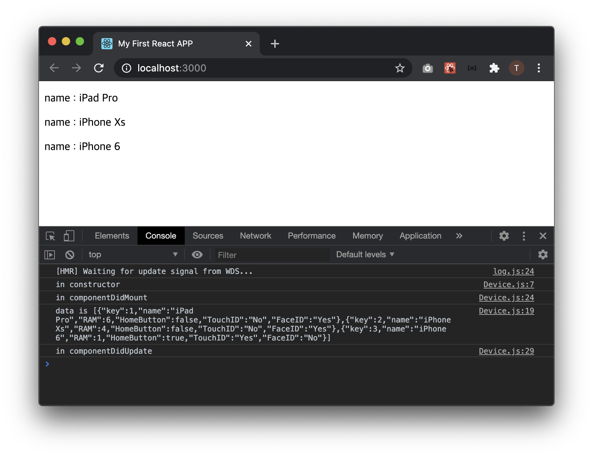Show more DevTools tabs chevron
The height and width of the screenshot is (457, 593).
[x=459, y=236]
